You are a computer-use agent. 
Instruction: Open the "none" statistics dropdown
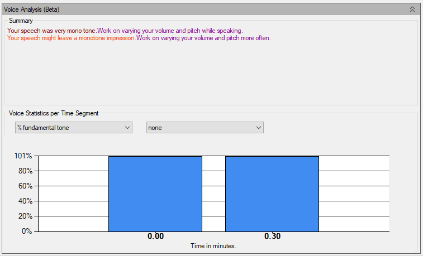click(x=205, y=128)
